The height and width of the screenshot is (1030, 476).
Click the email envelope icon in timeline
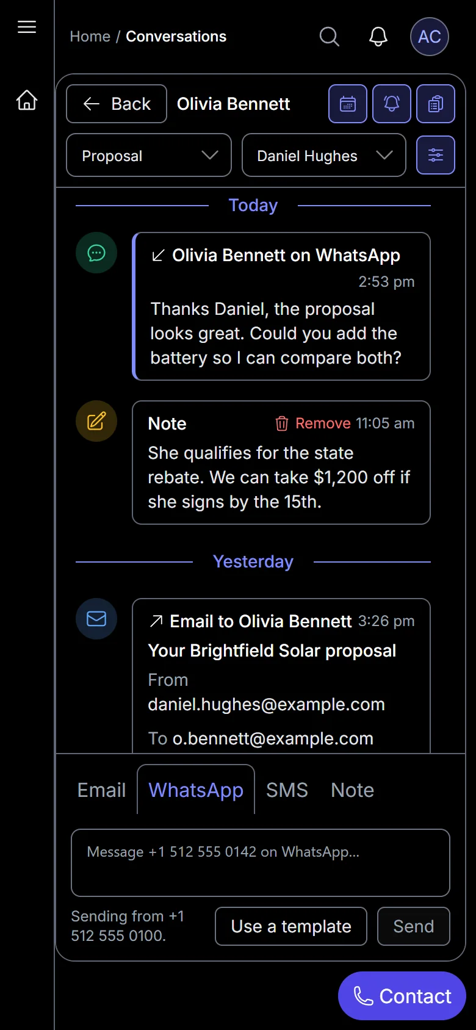(96, 619)
